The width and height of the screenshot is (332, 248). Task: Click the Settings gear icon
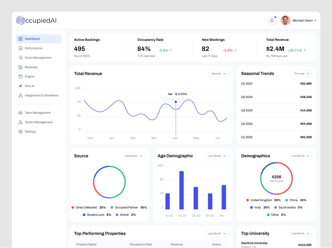point(21,132)
